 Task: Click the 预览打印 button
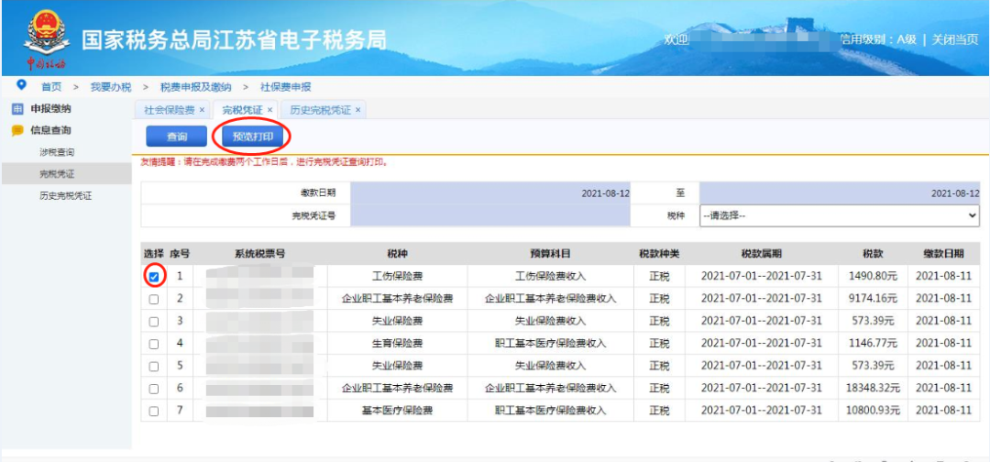pyautogui.click(x=252, y=137)
